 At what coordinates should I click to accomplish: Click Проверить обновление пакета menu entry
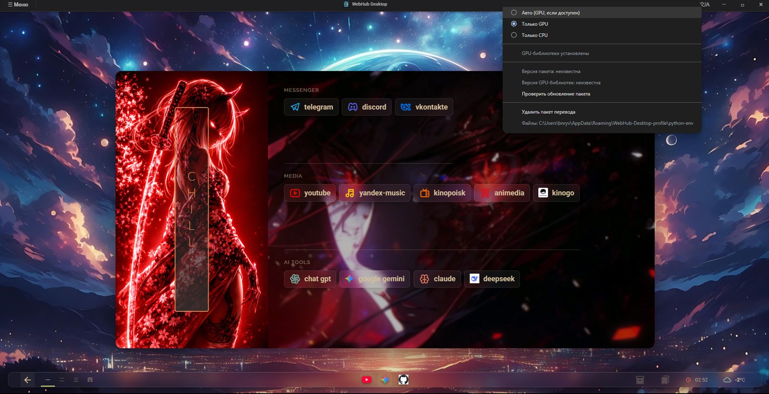point(602,94)
